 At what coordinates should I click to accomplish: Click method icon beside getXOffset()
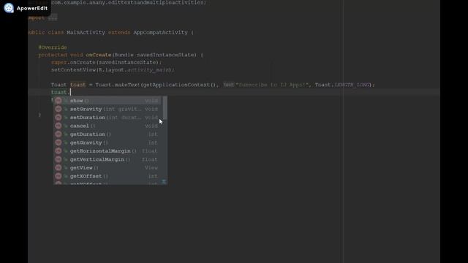58,176
